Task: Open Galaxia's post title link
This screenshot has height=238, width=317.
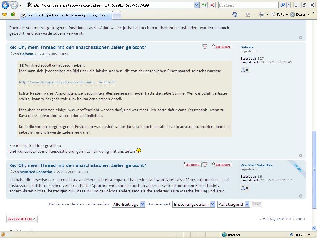Action: coord(78,47)
